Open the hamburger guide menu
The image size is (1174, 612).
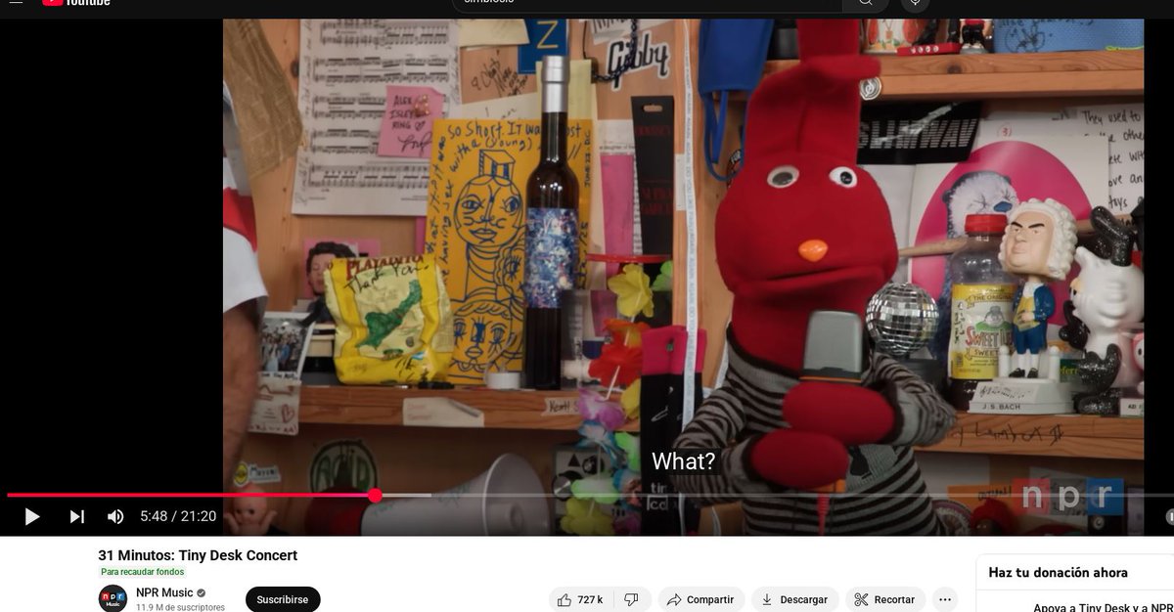[16, 3]
